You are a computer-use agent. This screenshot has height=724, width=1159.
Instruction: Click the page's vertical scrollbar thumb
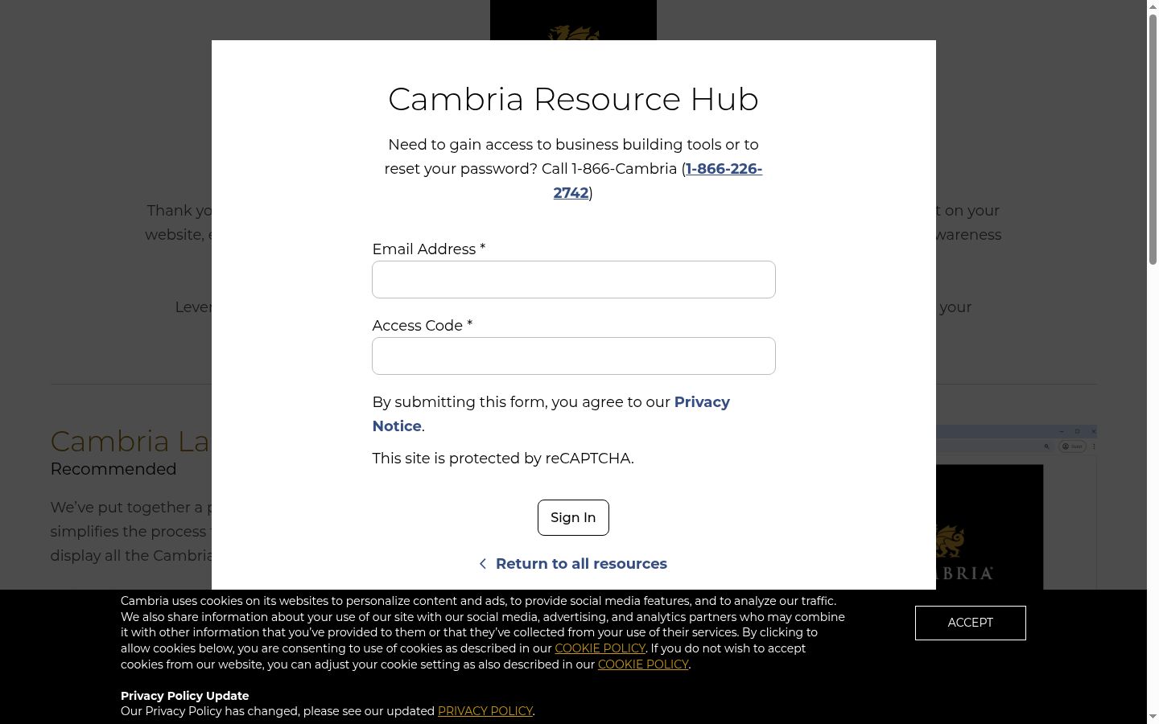(1153, 138)
